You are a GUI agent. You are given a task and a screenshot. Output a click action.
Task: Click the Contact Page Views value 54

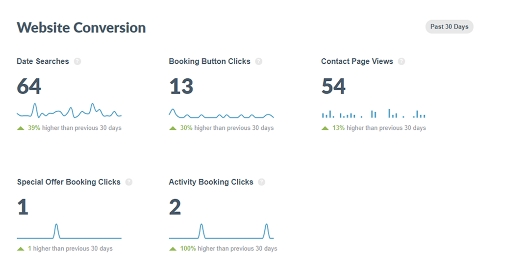pos(333,87)
